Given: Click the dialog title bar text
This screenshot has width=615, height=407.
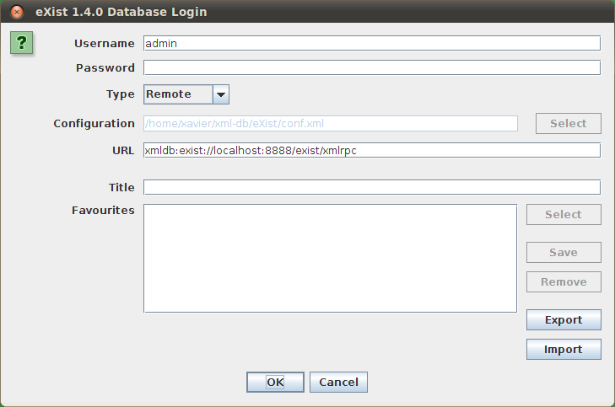Looking at the screenshot, I should [x=121, y=12].
